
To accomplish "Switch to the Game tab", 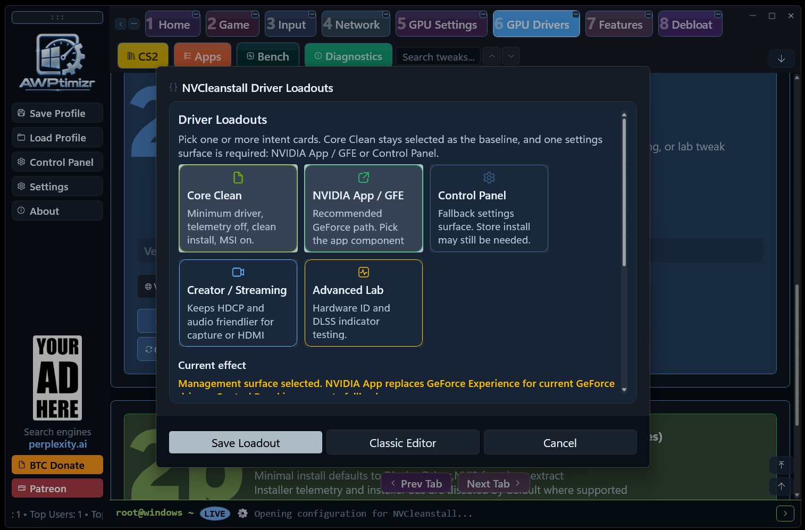I will (232, 24).
